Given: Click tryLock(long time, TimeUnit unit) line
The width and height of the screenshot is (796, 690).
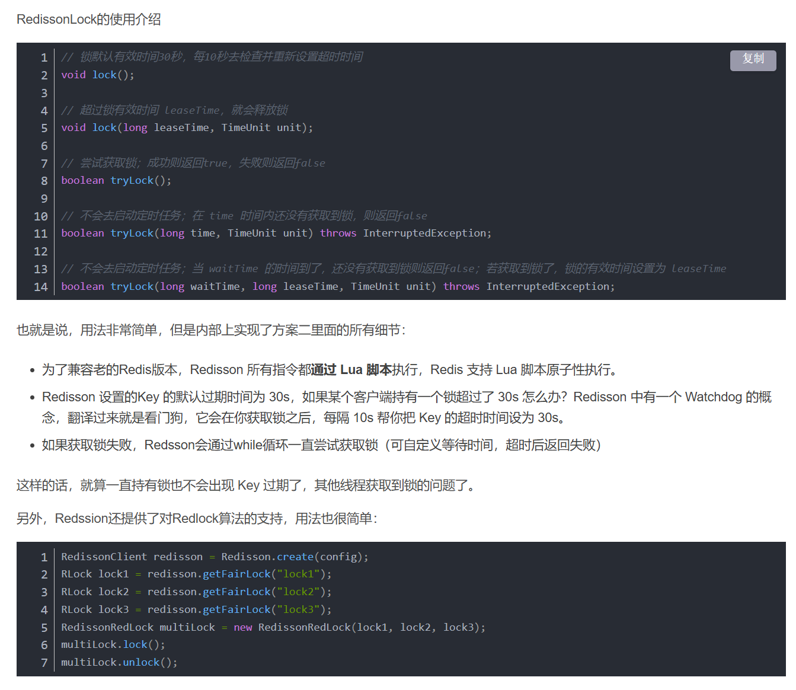Looking at the screenshot, I should (276, 233).
